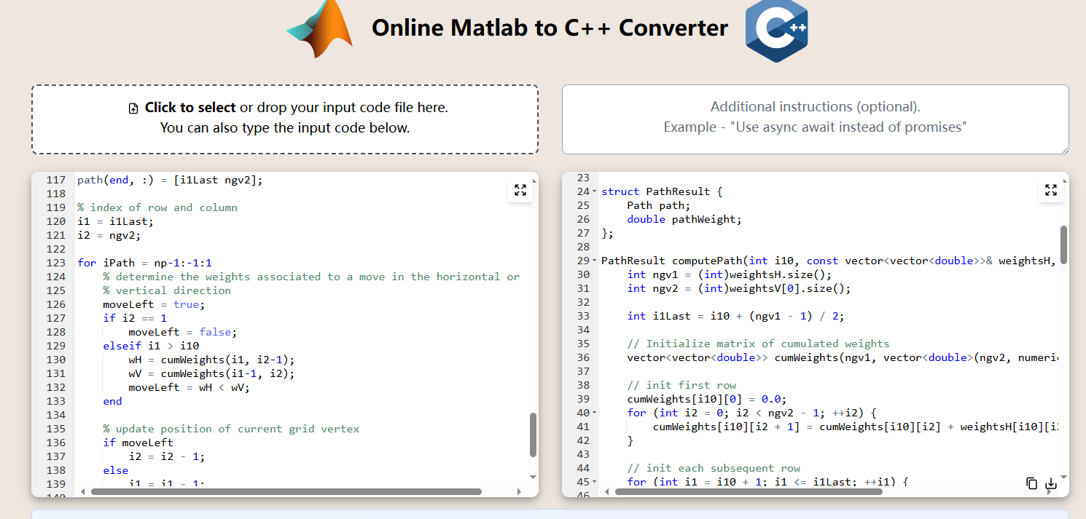This screenshot has height=519, width=1086.
Task: Click the "PathResult computePath(int i10" line
Action: 829,261
